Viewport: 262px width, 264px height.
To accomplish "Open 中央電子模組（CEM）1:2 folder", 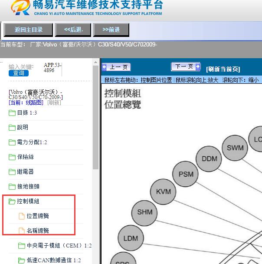I will point(59,246).
